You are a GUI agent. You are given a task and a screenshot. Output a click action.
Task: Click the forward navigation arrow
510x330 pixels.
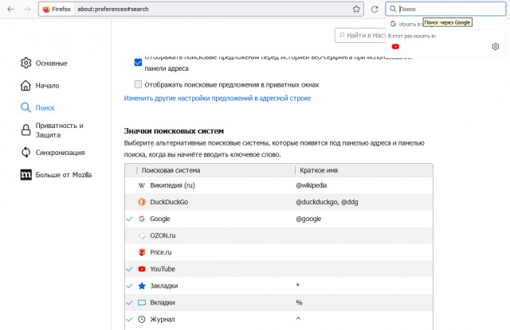[27, 9]
